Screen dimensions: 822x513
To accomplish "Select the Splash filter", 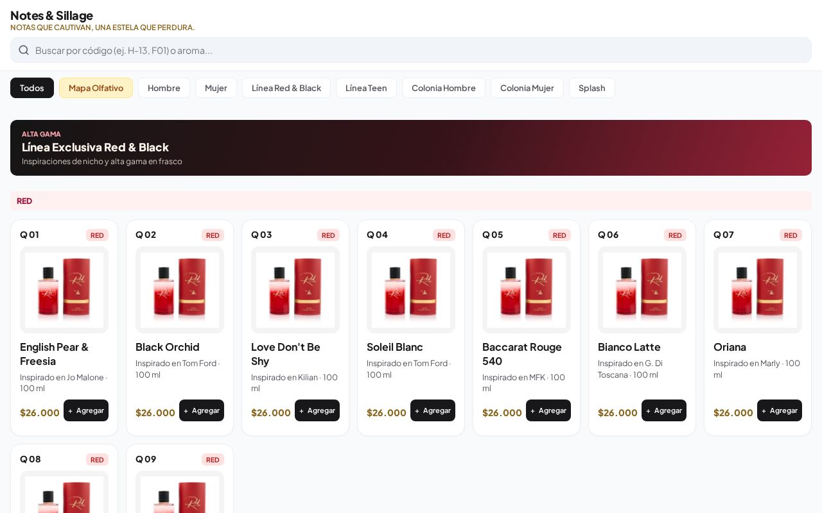I will point(592,88).
